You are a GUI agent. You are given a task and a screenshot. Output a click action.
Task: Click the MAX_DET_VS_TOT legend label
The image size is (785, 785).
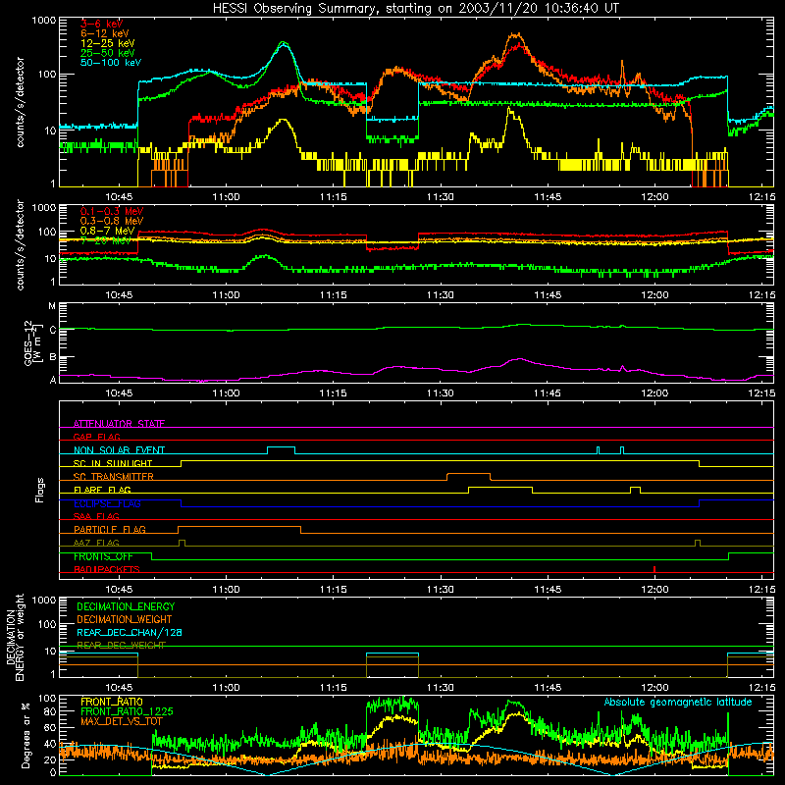[x=122, y=721]
